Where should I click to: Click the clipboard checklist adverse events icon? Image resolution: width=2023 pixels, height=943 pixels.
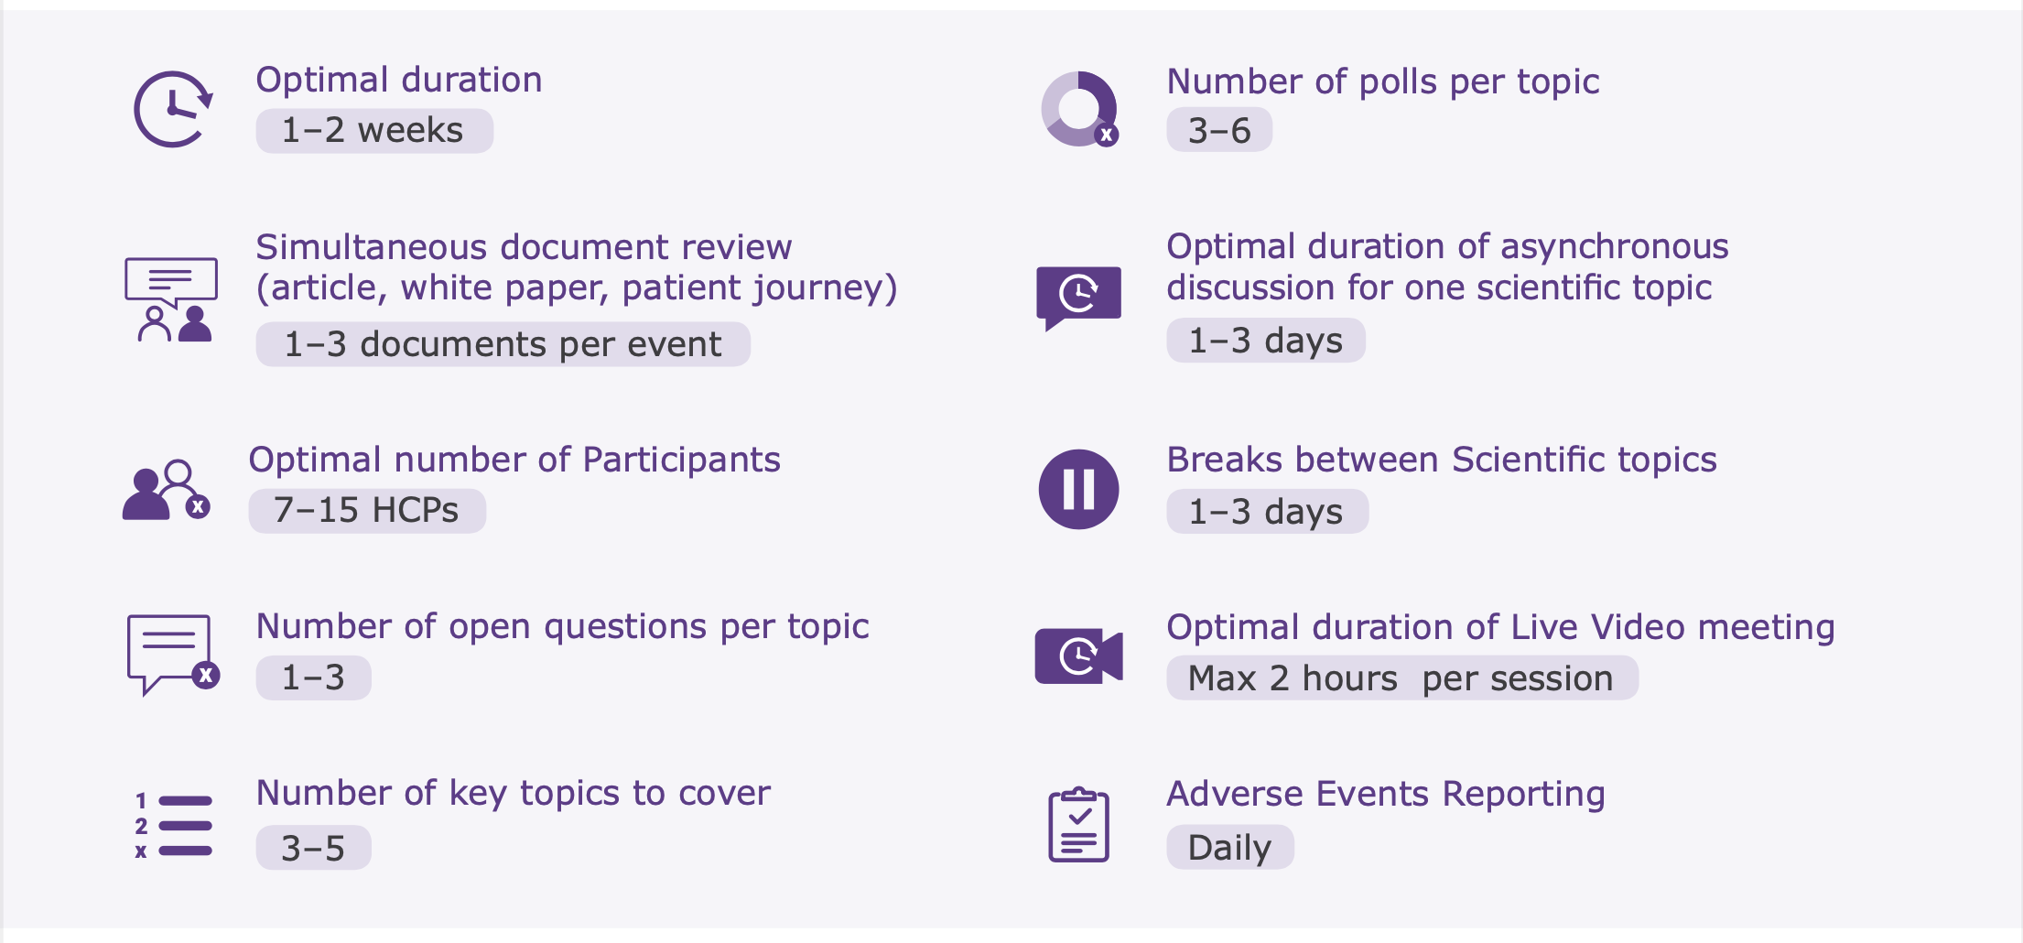click(1078, 824)
